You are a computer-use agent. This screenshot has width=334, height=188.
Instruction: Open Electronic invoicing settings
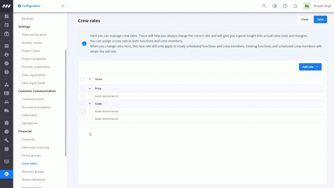pyautogui.click(x=35, y=147)
